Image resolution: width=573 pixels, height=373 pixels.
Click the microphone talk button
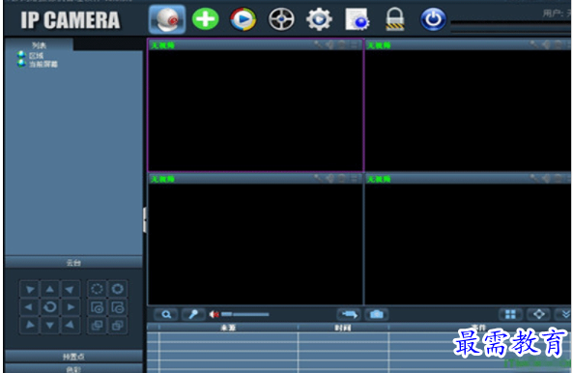pos(193,315)
